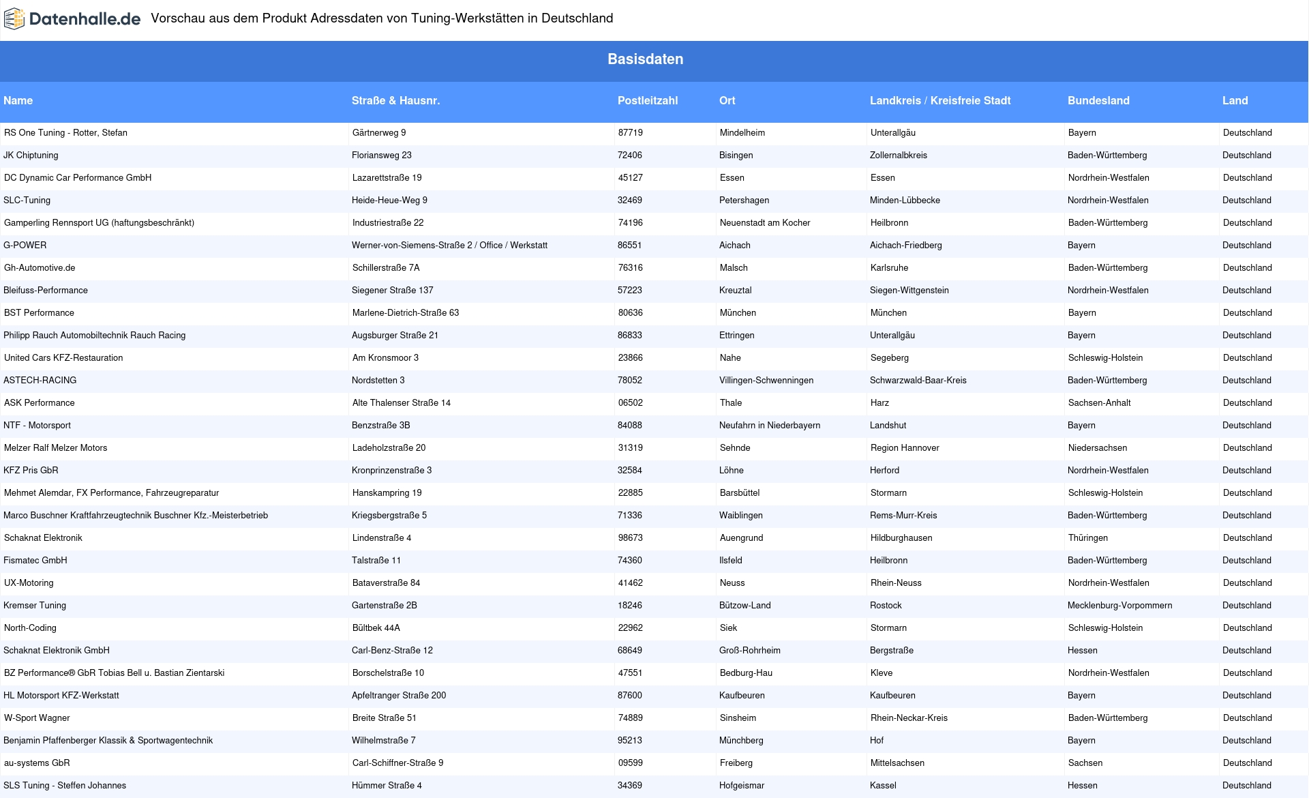Viewport: 1309px width, 798px height.
Task: Click United Cars KFZ-Restauration
Action: point(63,358)
